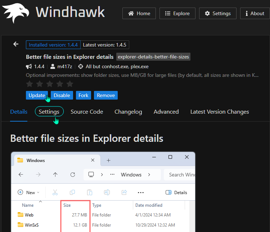This screenshot has width=270, height=232.
Task: Open the Latest Version Changes tab
Action: pos(220,112)
